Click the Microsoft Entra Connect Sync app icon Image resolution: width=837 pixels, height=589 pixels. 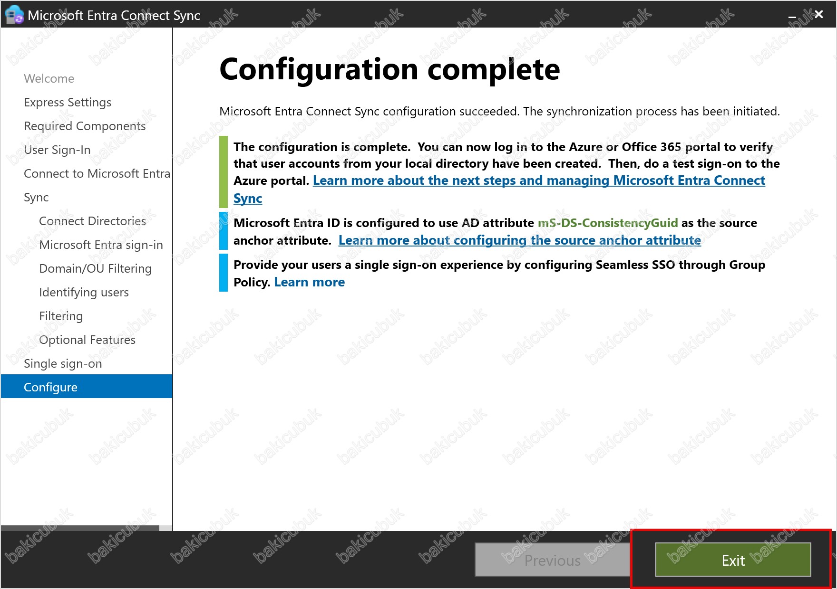(x=13, y=14)
